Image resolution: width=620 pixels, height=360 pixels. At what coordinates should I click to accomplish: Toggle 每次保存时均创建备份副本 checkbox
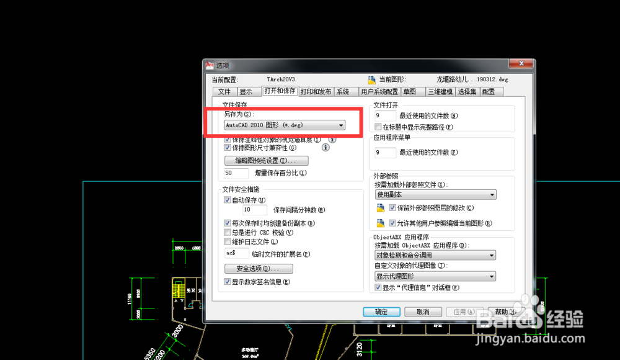[228, 223]
